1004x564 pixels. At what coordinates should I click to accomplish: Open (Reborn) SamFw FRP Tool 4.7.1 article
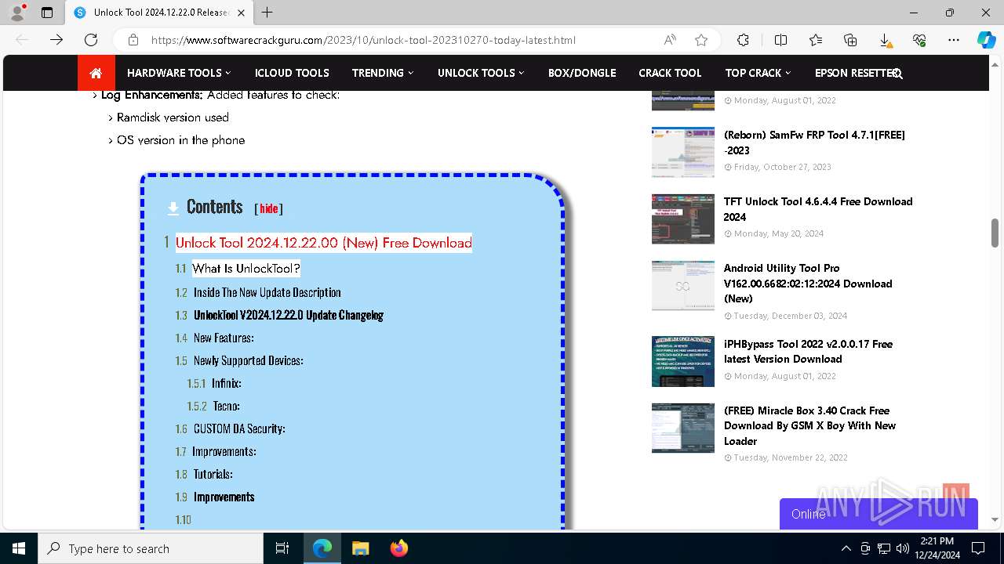click(814, 143)
